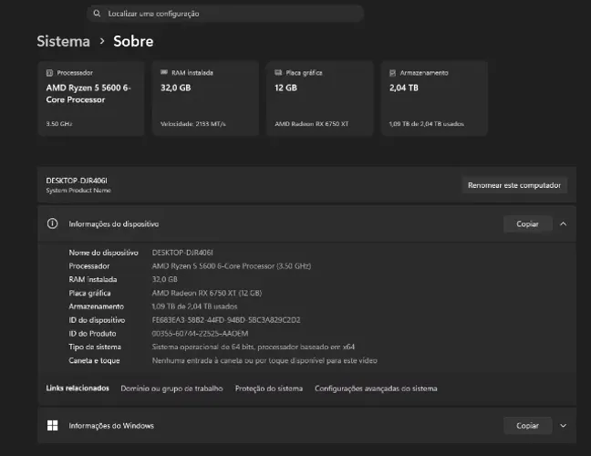The height and width of the screenshot is (456, 591).
Task: Select the processor value with 3.50 GHz
Action: (x=232, y=266)
